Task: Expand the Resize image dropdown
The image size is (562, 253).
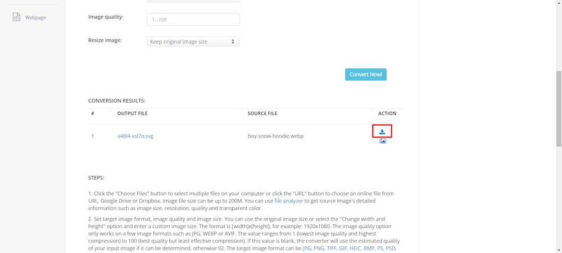Action: 193,42
